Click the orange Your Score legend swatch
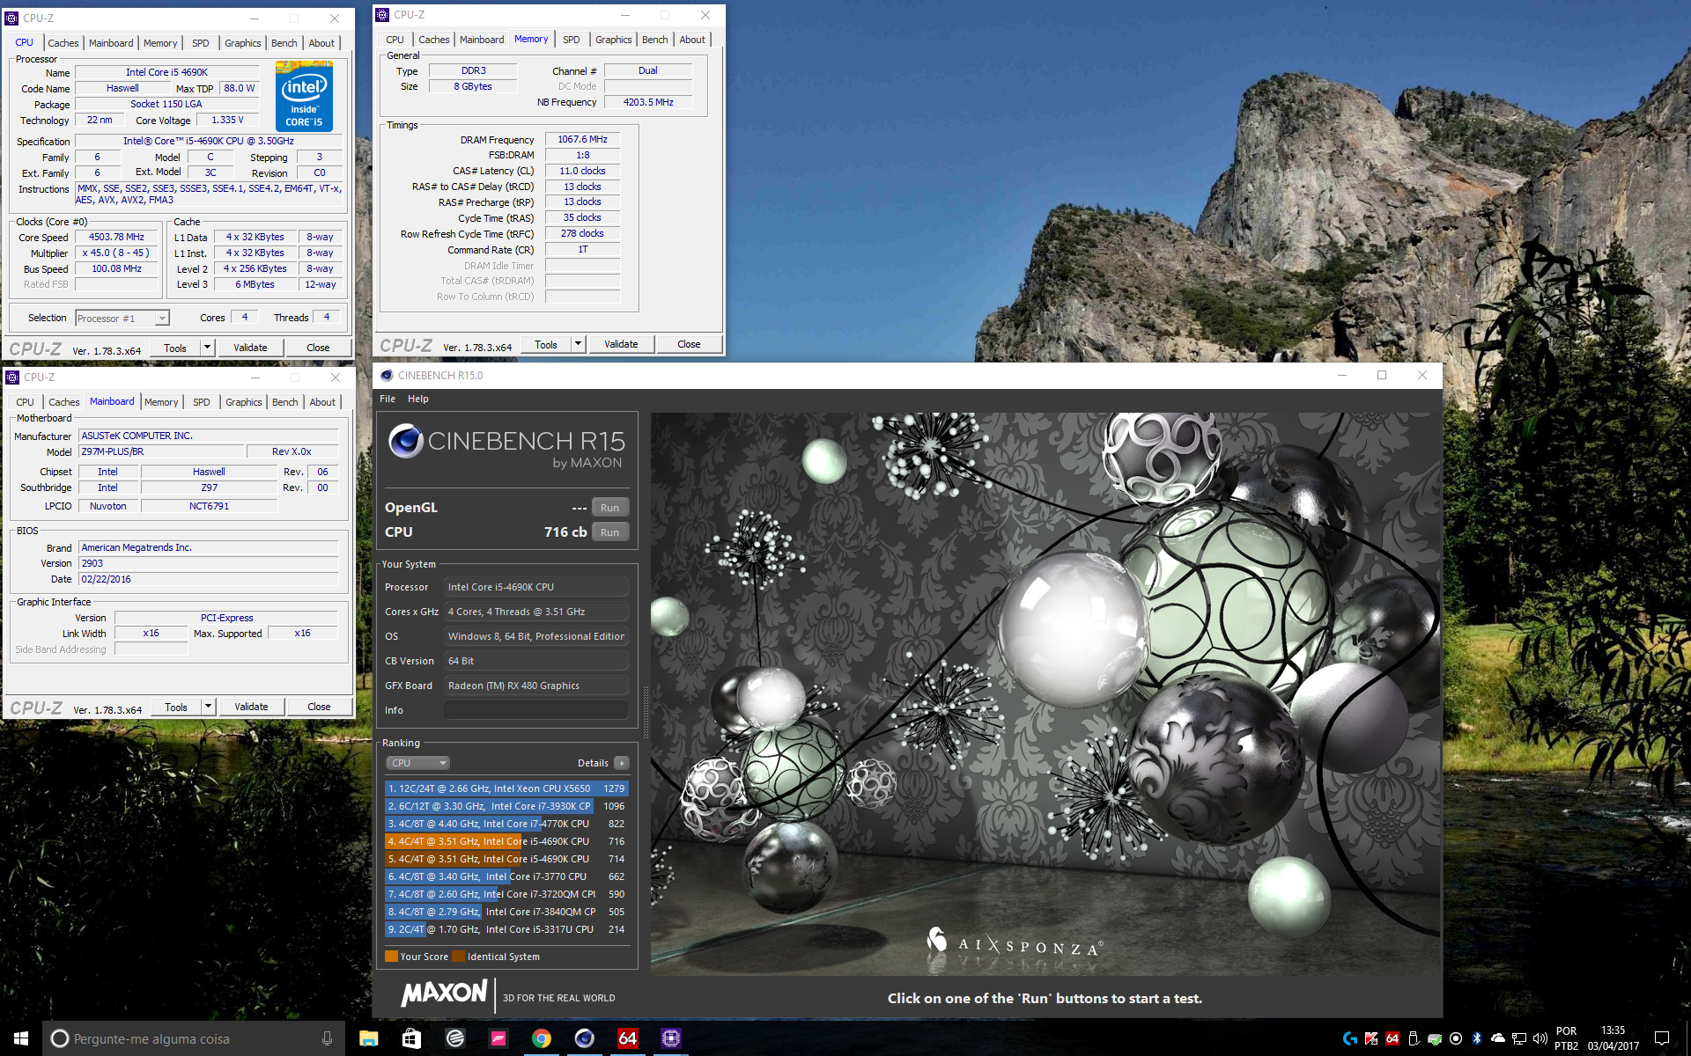1691x1056 pixels. point(391,957)
